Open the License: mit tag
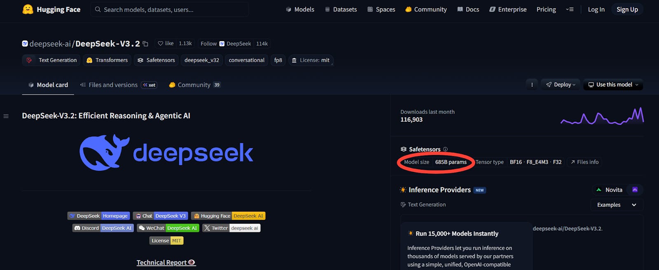The height and width of the screenshot is (270, 659). 311,60
